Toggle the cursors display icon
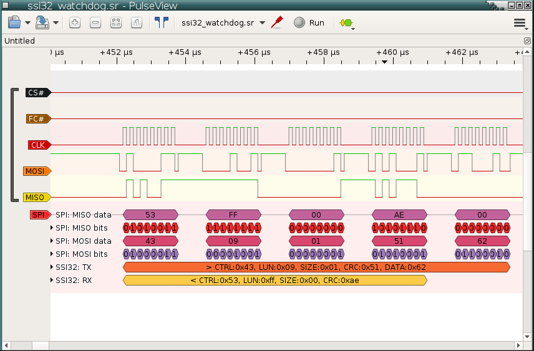Screen dimensions: 534x351 162,22
